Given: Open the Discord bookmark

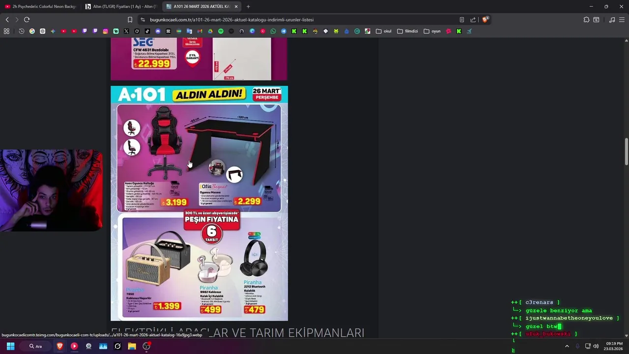Looking at the screenshot, I should (158, 31).
